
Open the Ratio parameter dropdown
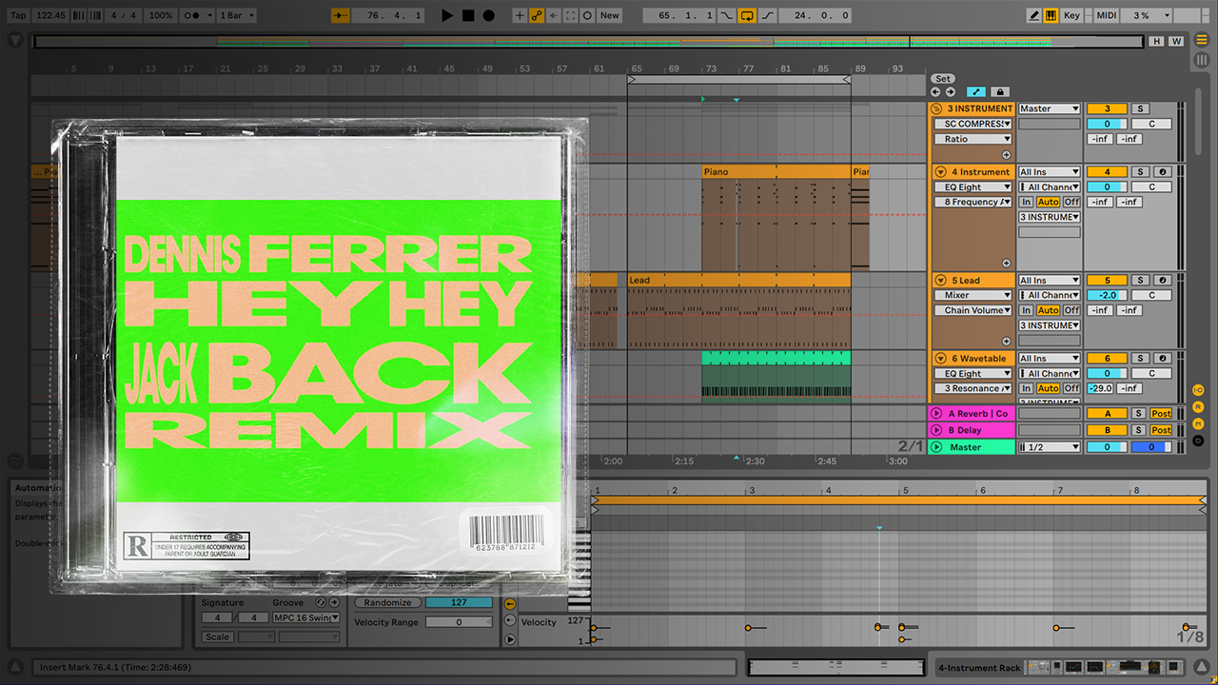(x=972, y=139)
